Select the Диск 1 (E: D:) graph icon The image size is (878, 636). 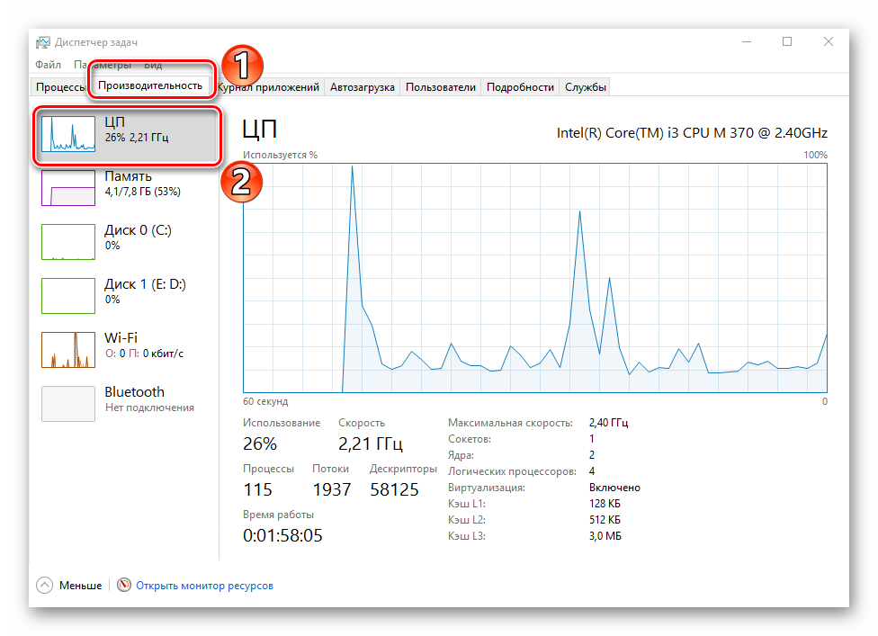click(68, 296)
